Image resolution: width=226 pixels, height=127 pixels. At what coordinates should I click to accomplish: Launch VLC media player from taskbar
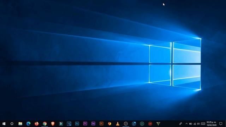click(118, 124)
